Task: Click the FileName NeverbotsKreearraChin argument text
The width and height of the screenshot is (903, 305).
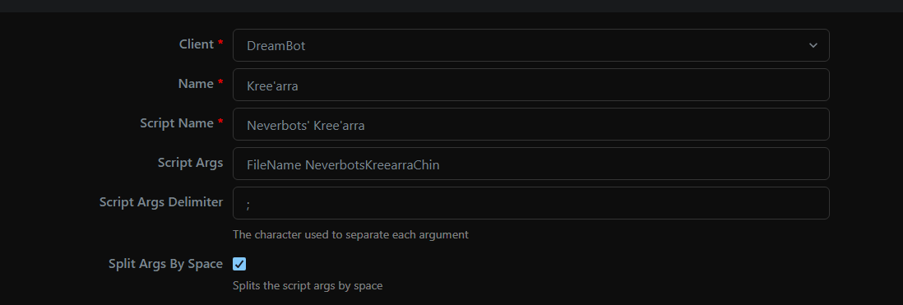Action: click(x=343, y=164)
